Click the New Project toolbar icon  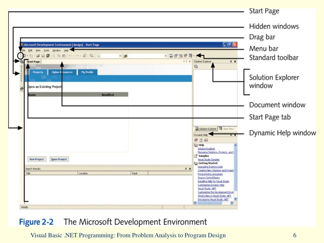coord(24,56)
